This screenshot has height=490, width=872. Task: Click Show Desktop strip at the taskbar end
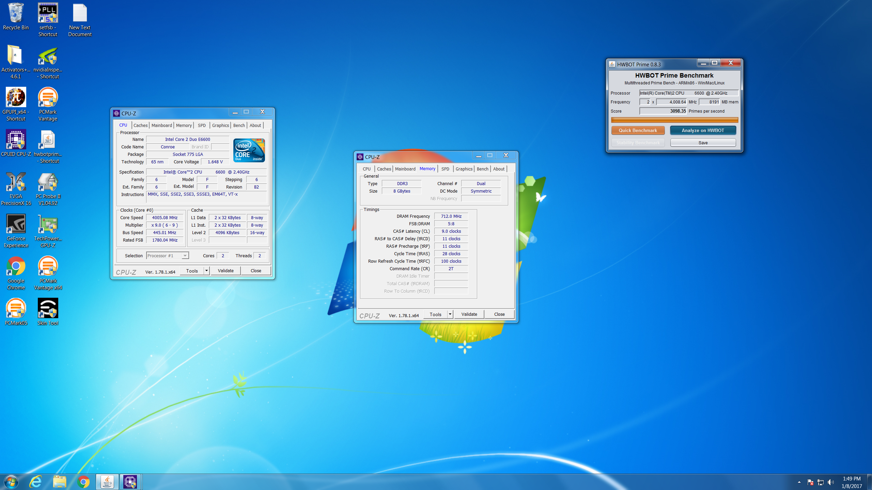tap(869, 482)
